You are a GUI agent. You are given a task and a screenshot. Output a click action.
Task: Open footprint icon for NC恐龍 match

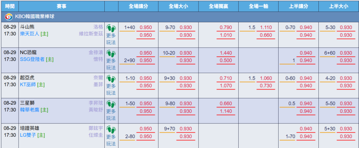click(111, 54)
